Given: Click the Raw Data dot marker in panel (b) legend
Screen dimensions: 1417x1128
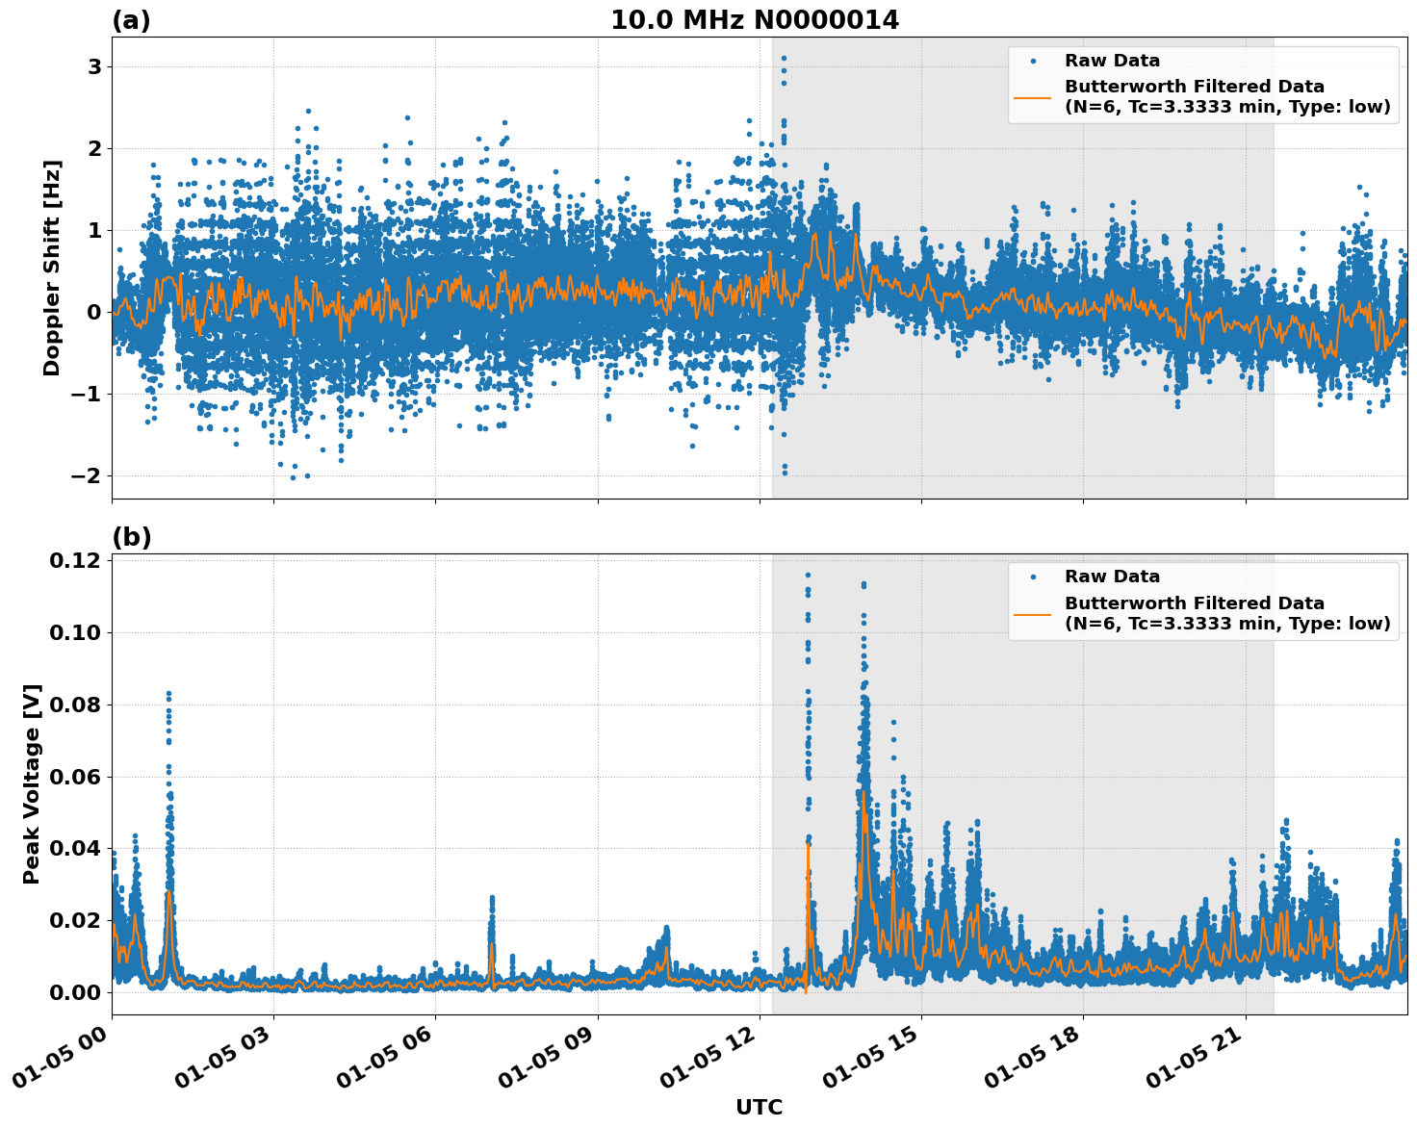Looking at the screenshot, I should [1033, 575].
